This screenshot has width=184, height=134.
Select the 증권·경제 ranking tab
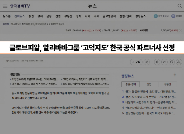(x=131, y=84)
